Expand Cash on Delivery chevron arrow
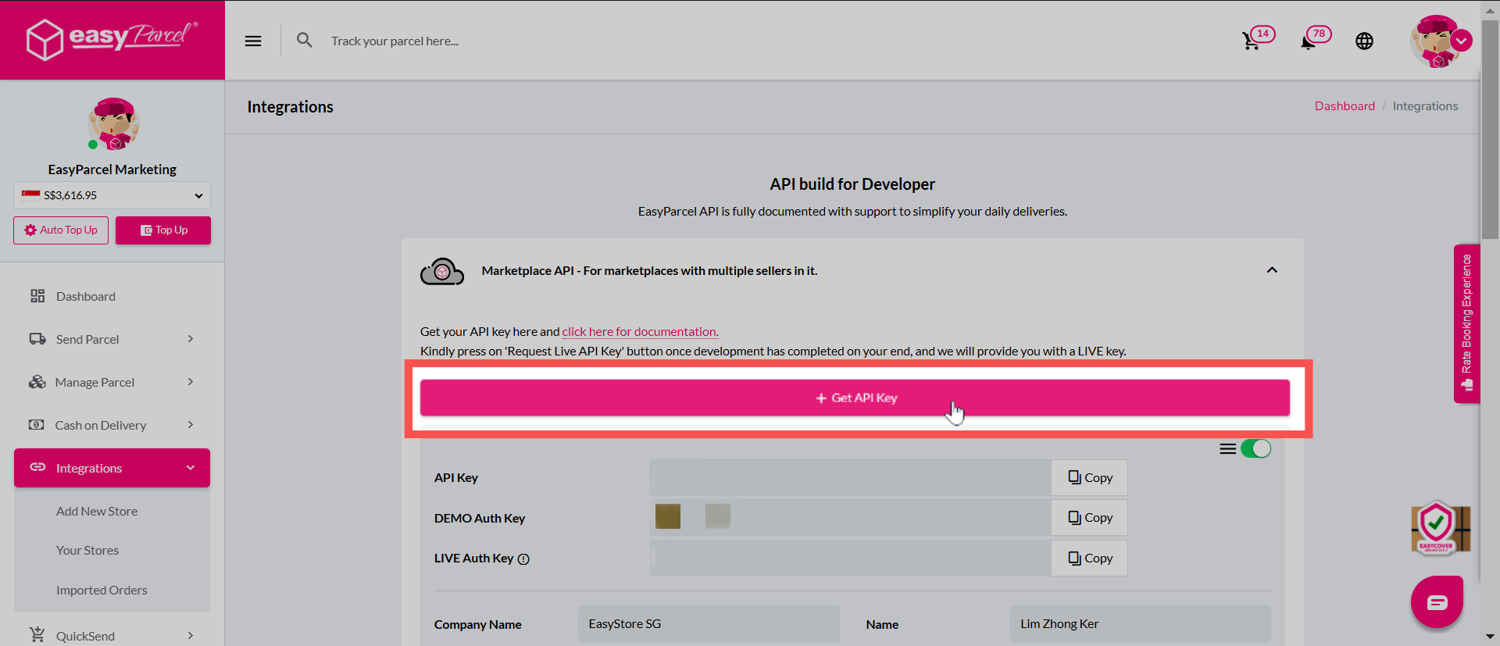 (x=191, y=425)
